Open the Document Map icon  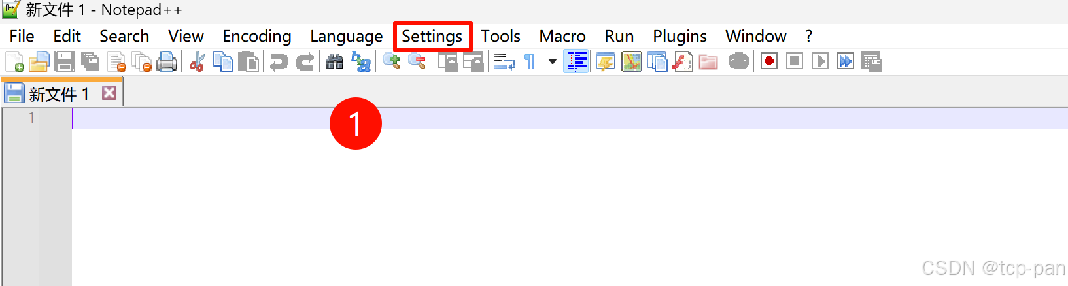(x=632, y=62)
